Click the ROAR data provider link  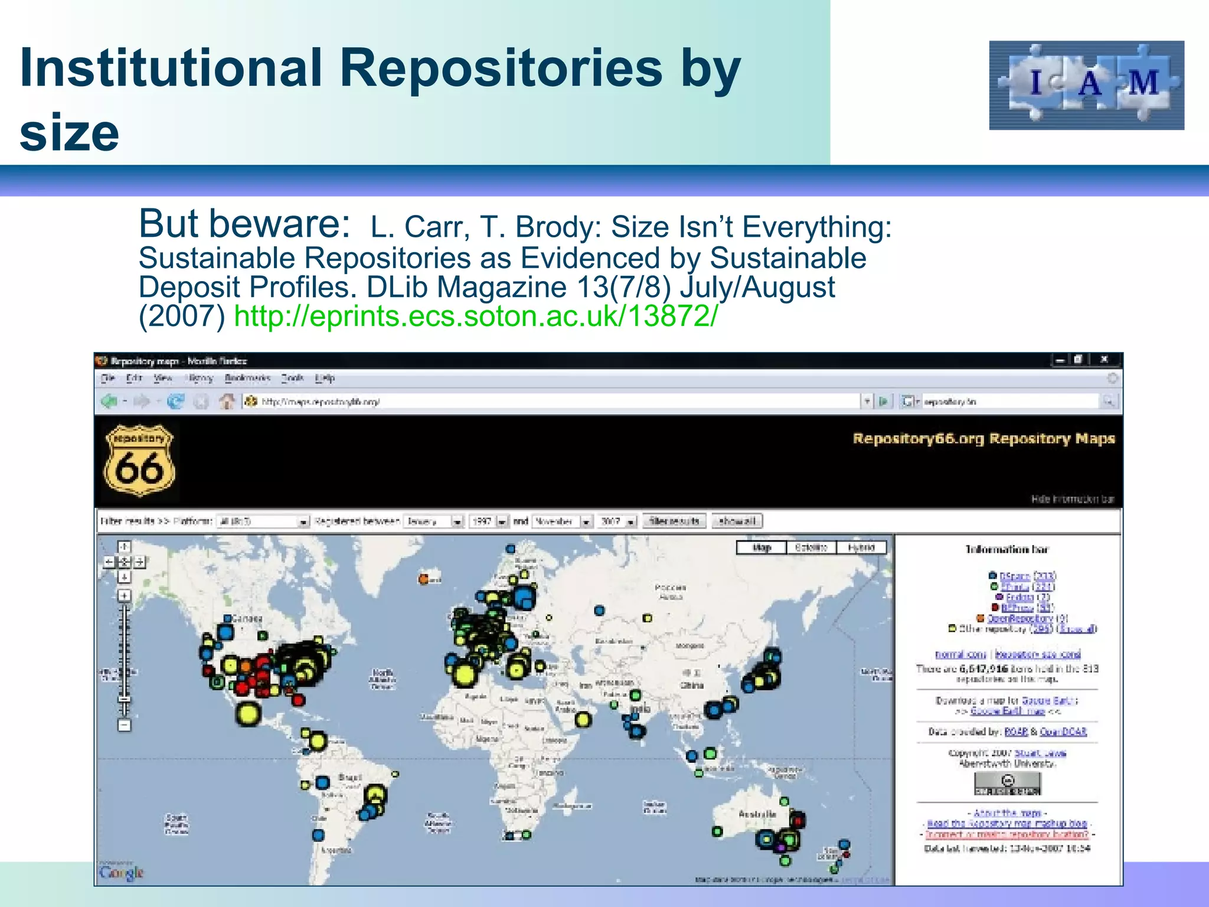1016,732
